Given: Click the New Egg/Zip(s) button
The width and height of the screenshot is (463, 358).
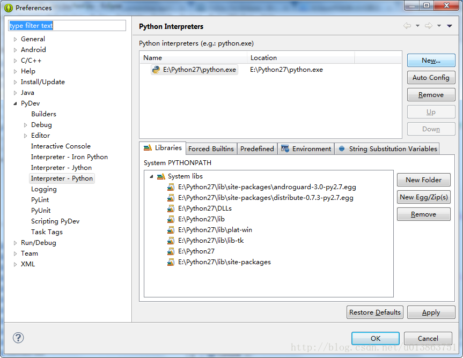Looking at the screenshot, I should (424, 197).
